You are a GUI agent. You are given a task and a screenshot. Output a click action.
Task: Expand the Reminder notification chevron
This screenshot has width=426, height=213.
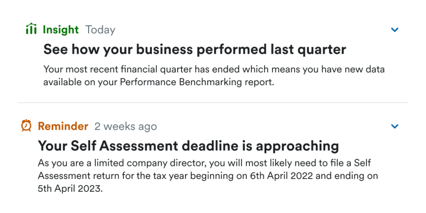click(395, 126)
